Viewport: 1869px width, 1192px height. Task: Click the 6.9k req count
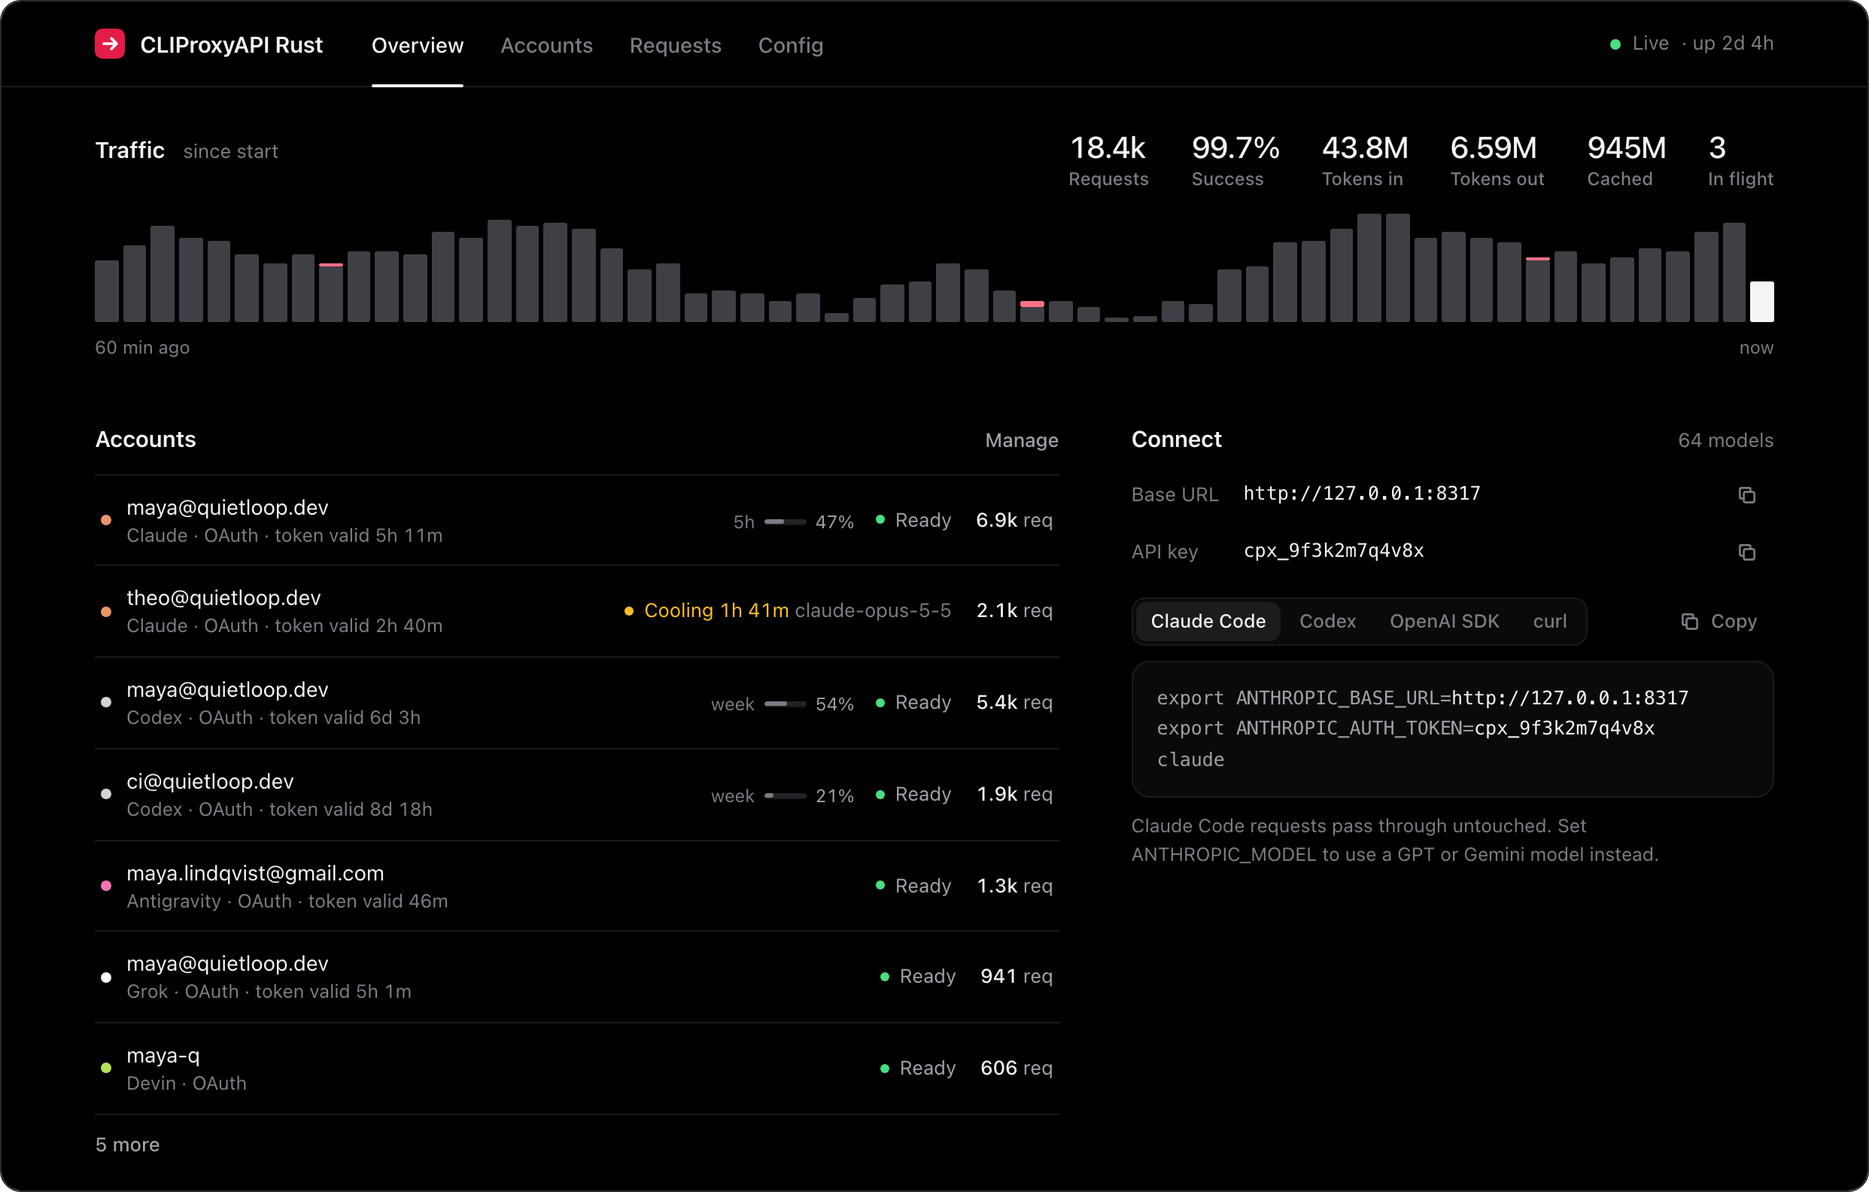1014,520
